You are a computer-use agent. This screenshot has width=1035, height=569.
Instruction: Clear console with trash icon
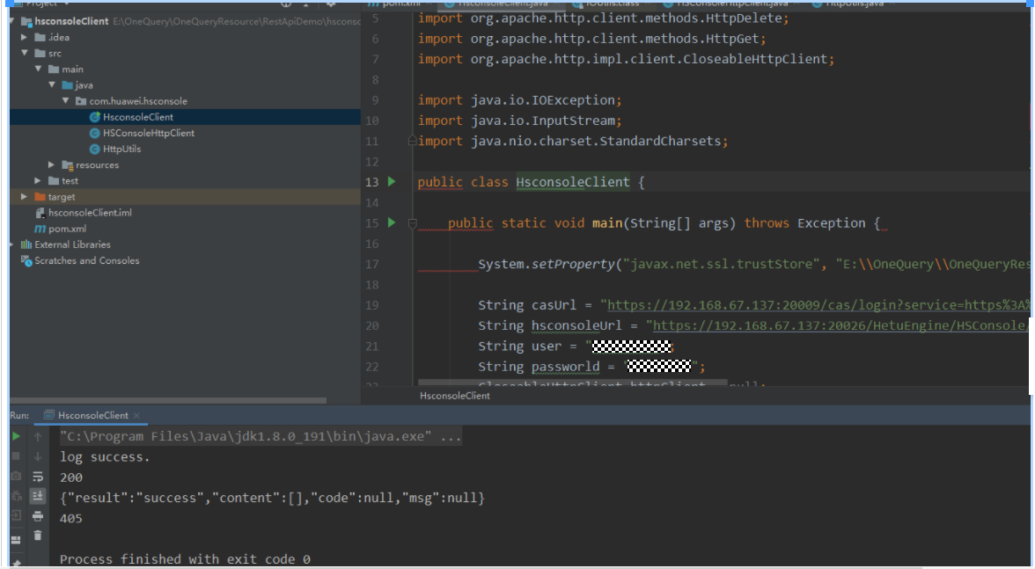38,536
